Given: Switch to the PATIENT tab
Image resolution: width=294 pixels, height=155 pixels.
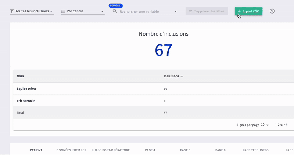Looking at the screenshot, I should click(36, 150).
